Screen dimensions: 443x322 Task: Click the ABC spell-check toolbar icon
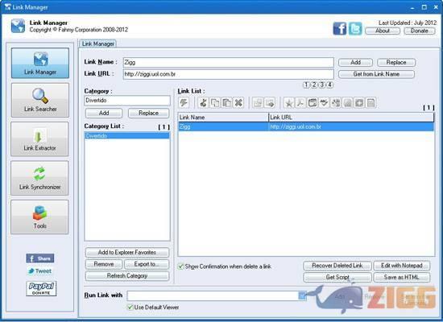324,102
